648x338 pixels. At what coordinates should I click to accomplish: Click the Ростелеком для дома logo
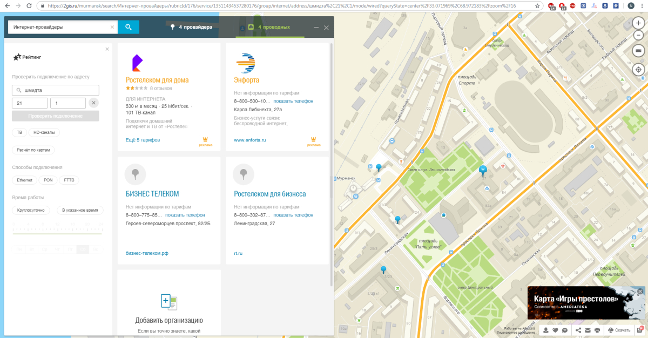click(x=137, y=63)
